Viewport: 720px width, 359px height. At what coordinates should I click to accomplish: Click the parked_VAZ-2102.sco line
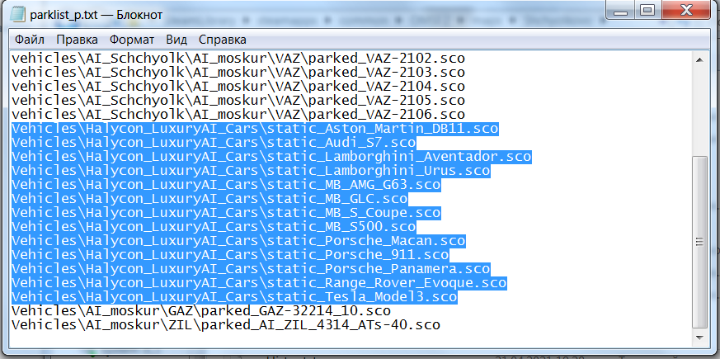tap(238, 59)
